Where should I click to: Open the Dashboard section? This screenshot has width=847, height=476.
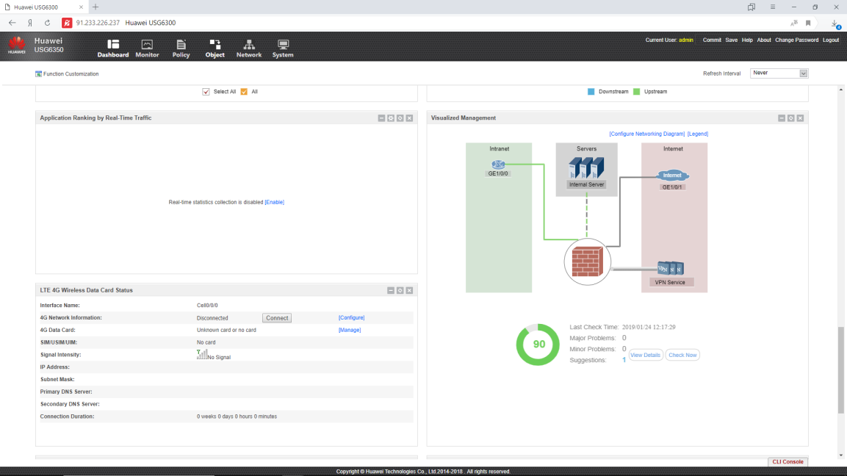[113, 48]
